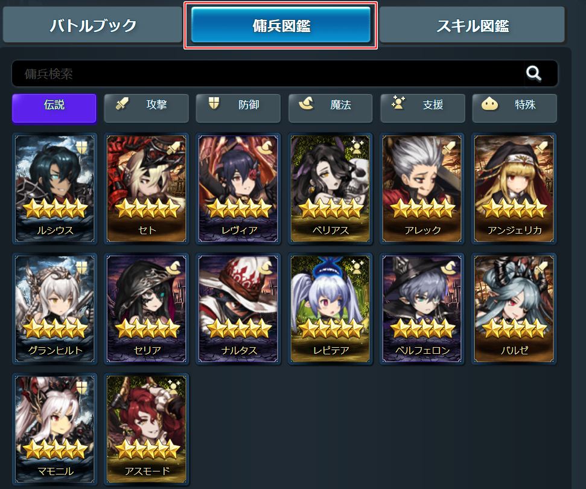The height and width of the screenshot is (489, 586).
Task: Toggle the 伝説 legendary filter
Action: (x=54, y=109)
